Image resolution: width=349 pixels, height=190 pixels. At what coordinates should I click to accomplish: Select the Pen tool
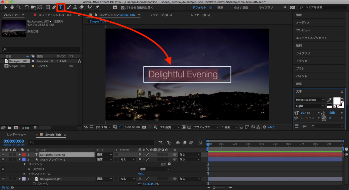(x=54, y=7)
